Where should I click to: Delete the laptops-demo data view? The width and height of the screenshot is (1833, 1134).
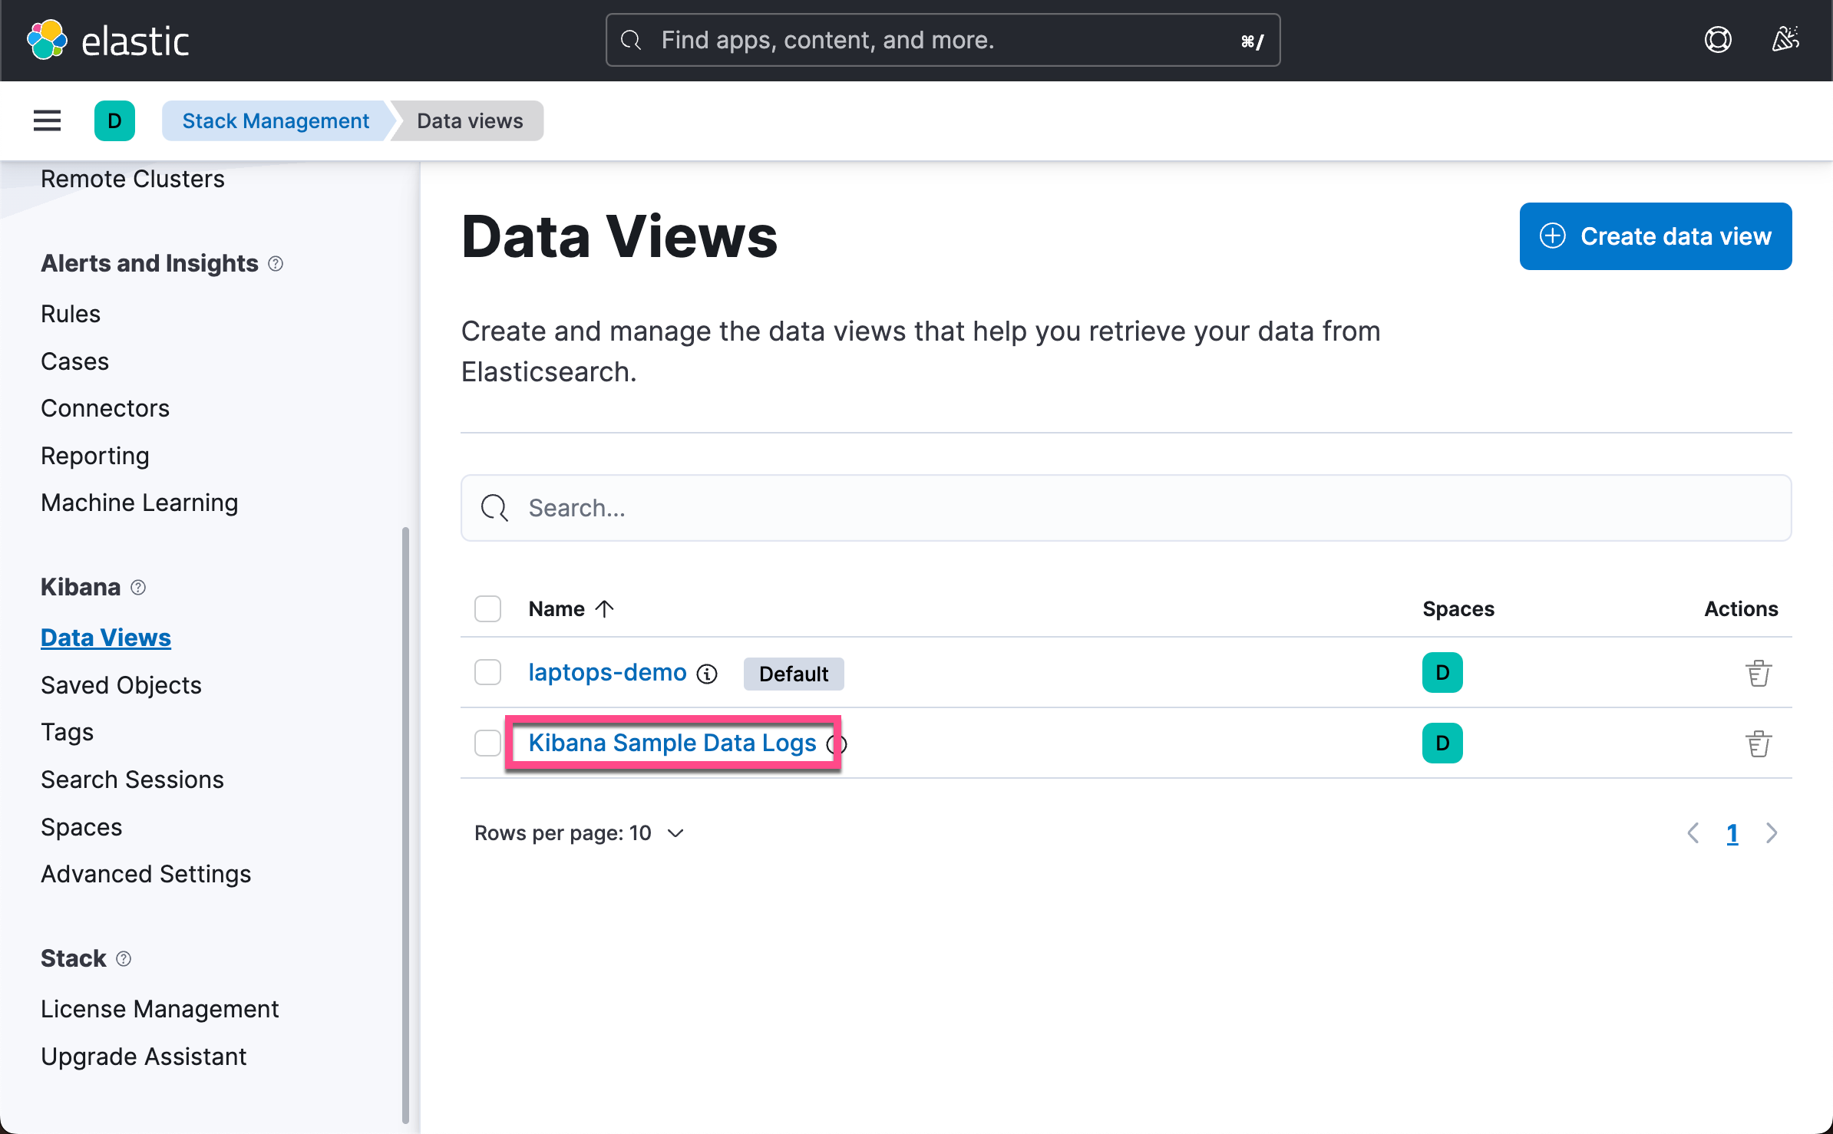[1758, 673]
